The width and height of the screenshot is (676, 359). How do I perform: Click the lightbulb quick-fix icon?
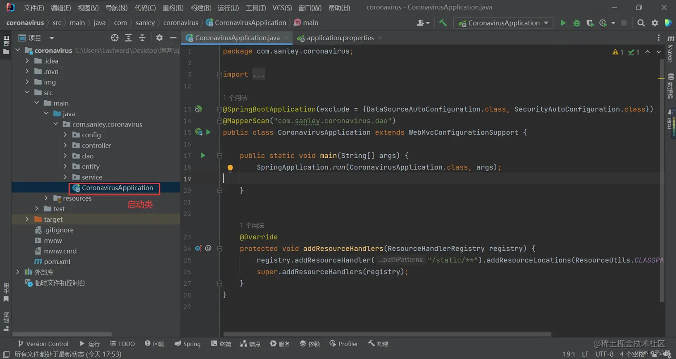tap(230, 168)
